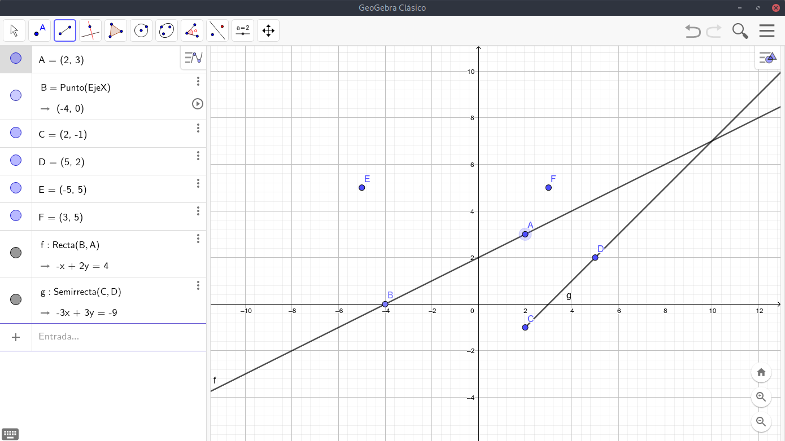This screenshot has height=441, width=785.
Task: Select the E = (-5, 5) definition
Action: click(x=63, y=189)
